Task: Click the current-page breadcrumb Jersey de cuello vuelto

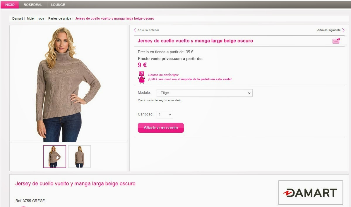Action: pyautogui.click(x=115, y=18)
